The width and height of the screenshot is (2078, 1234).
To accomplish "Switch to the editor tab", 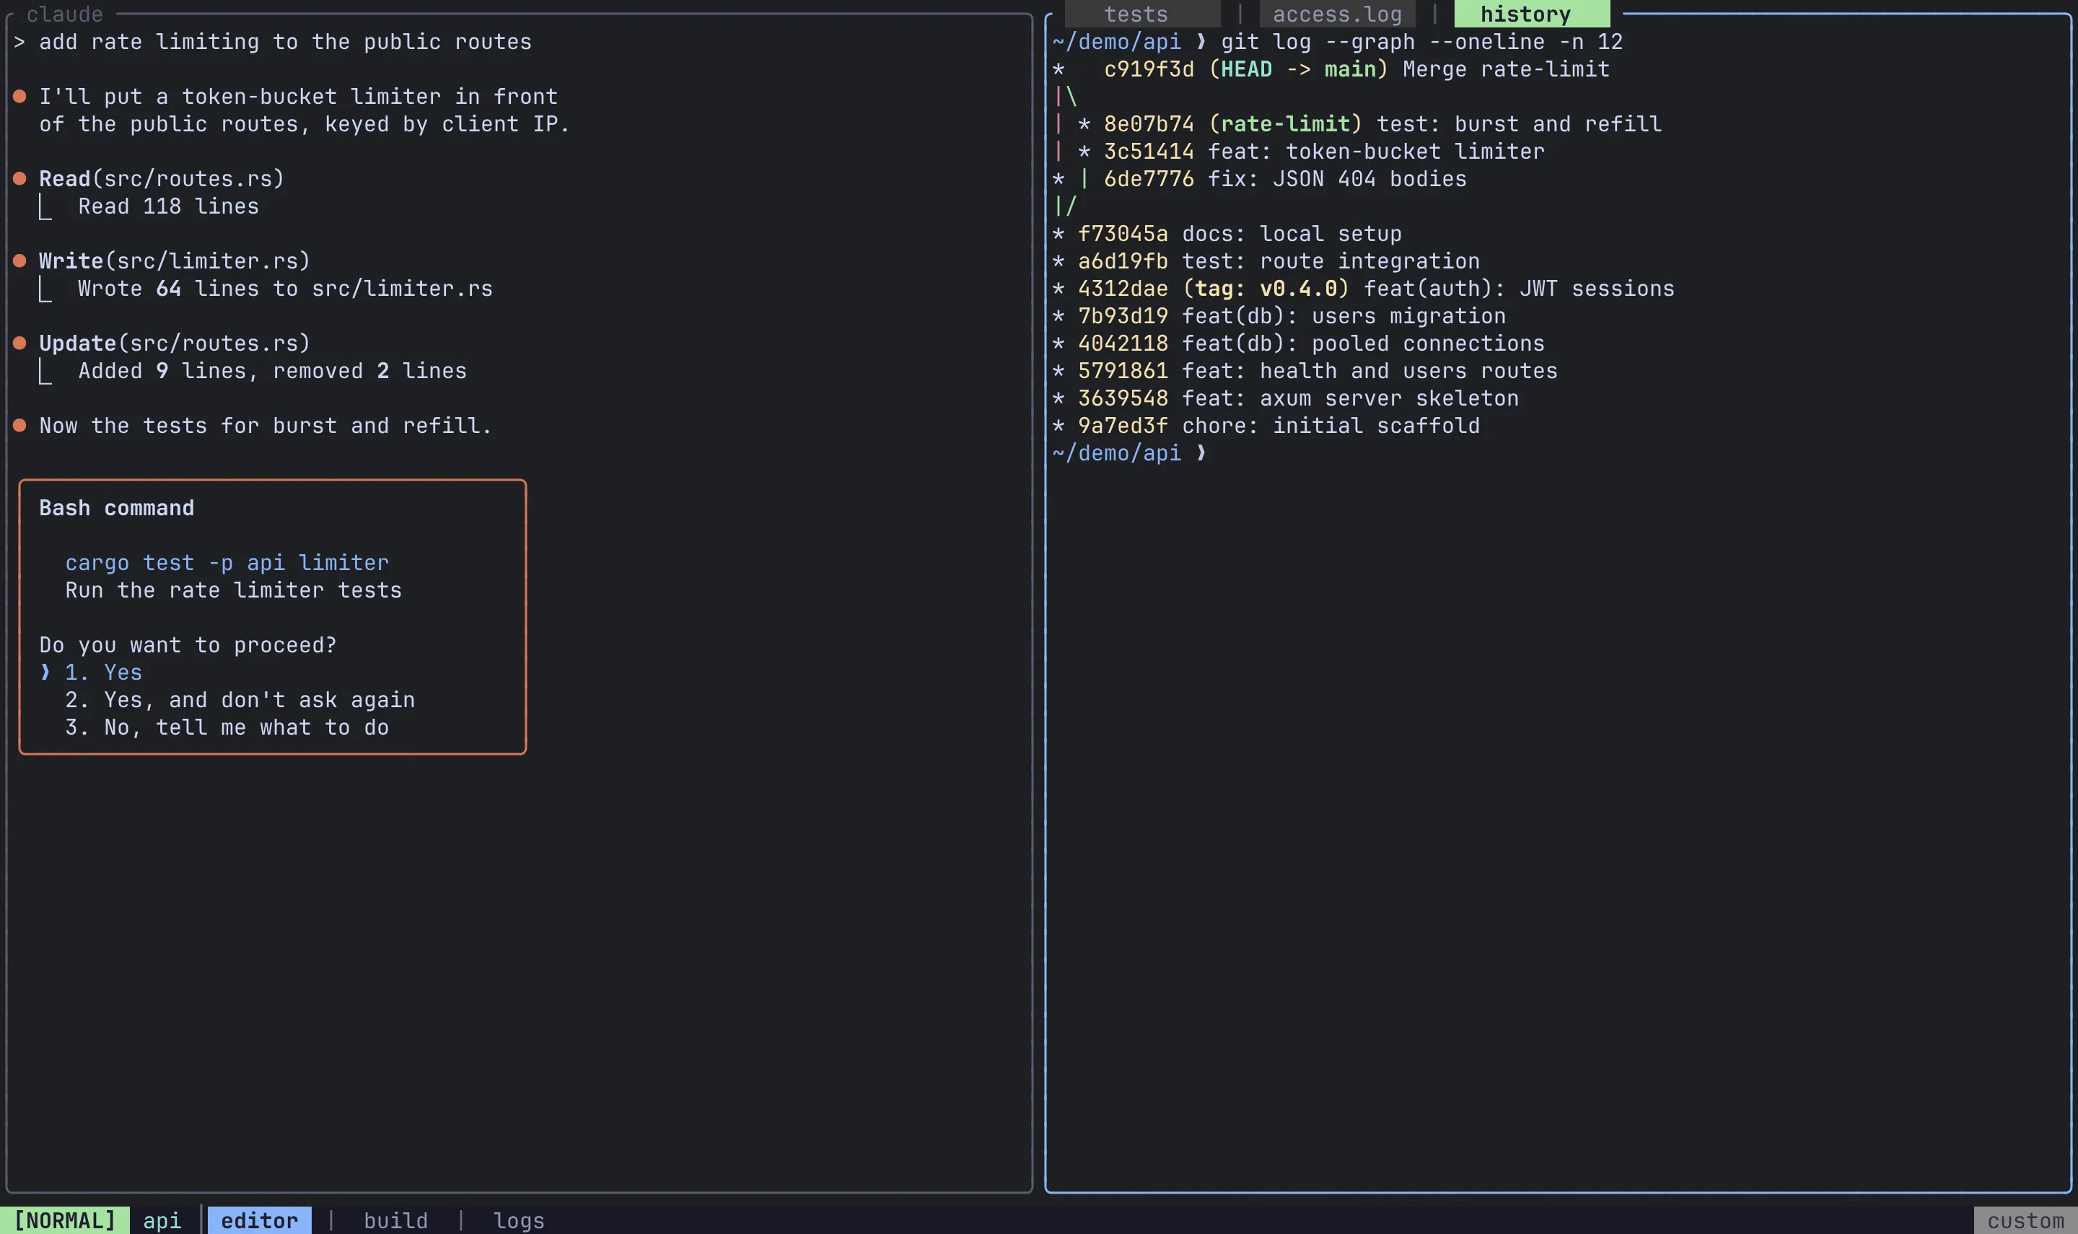I will click(x=259, y=1220).
